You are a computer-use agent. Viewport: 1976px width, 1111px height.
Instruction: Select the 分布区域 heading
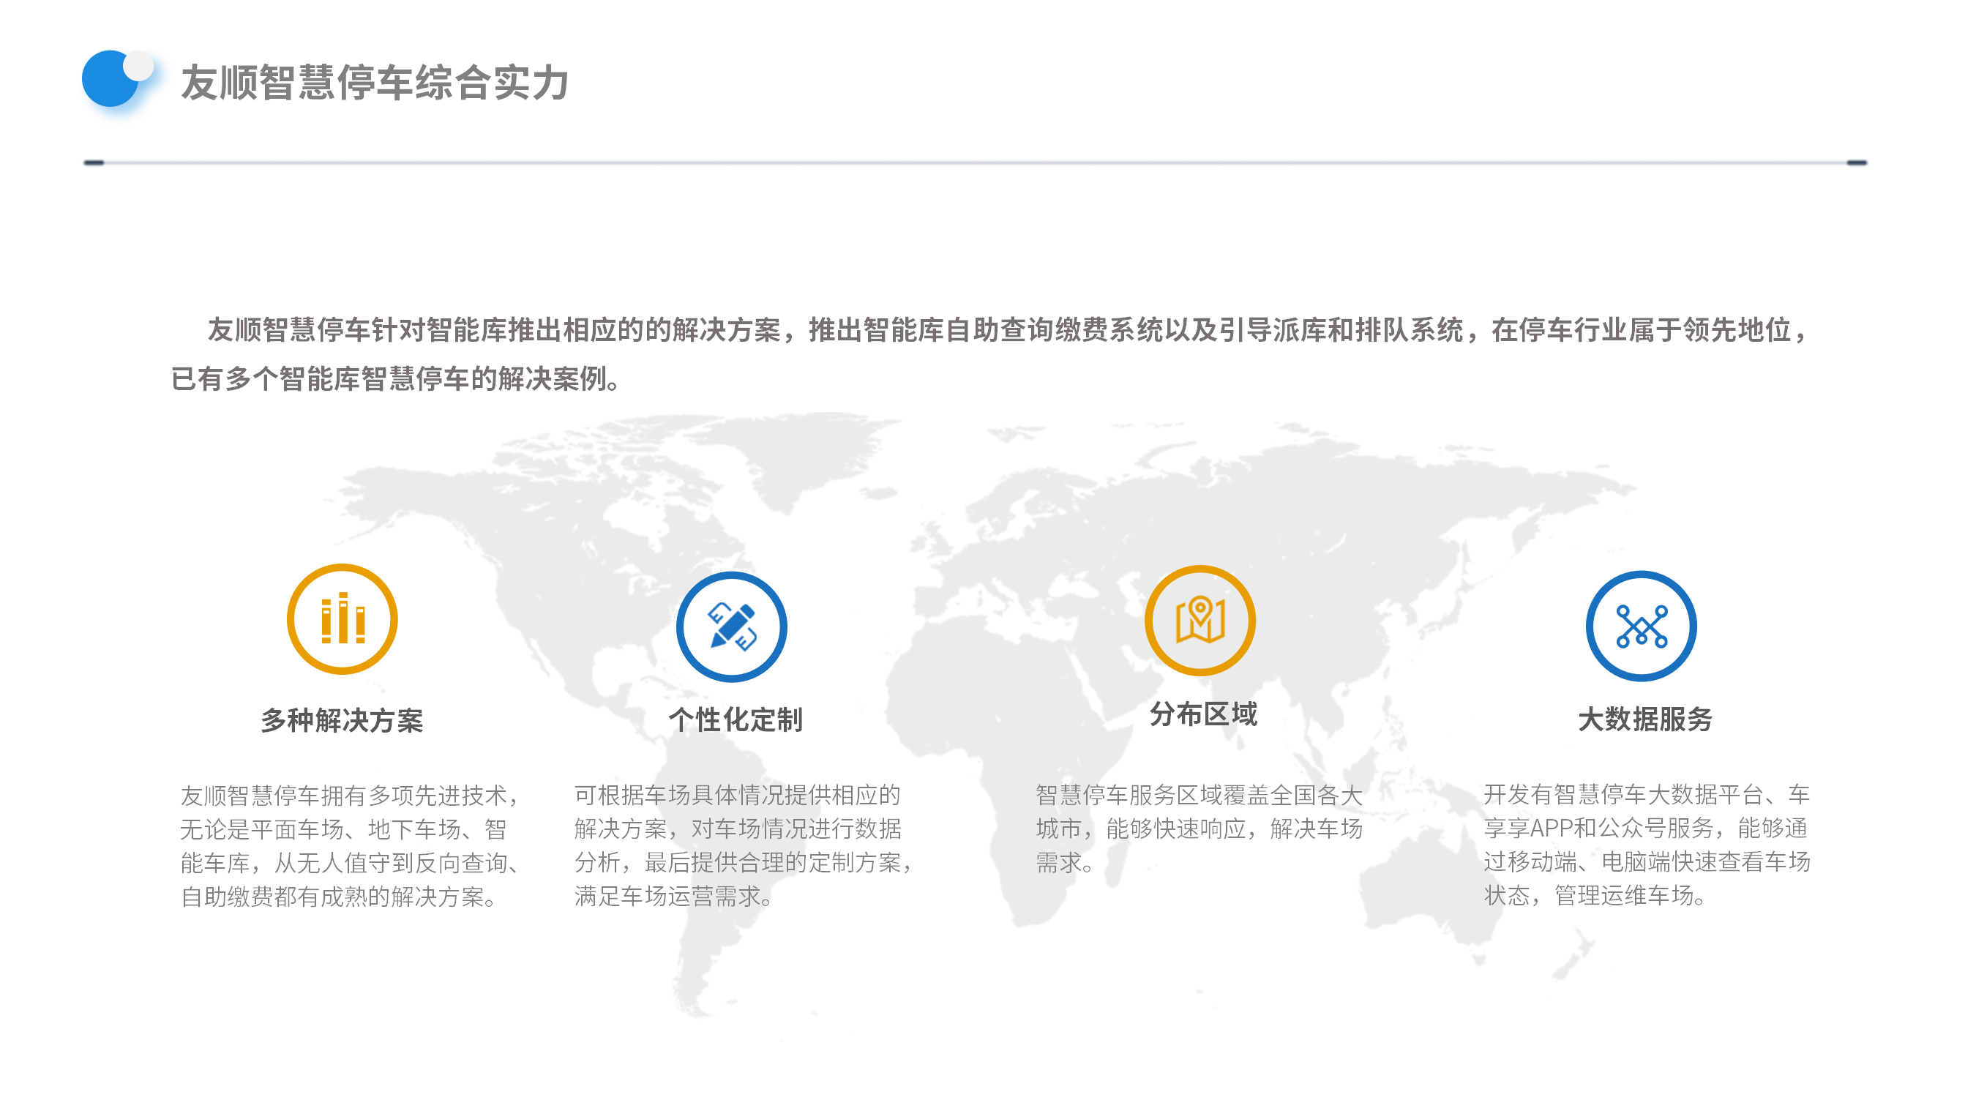[x=1202, y=714]
